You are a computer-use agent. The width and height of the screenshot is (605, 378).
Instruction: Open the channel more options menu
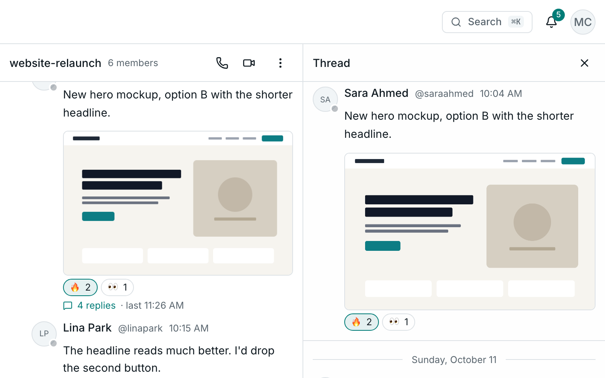280,63
